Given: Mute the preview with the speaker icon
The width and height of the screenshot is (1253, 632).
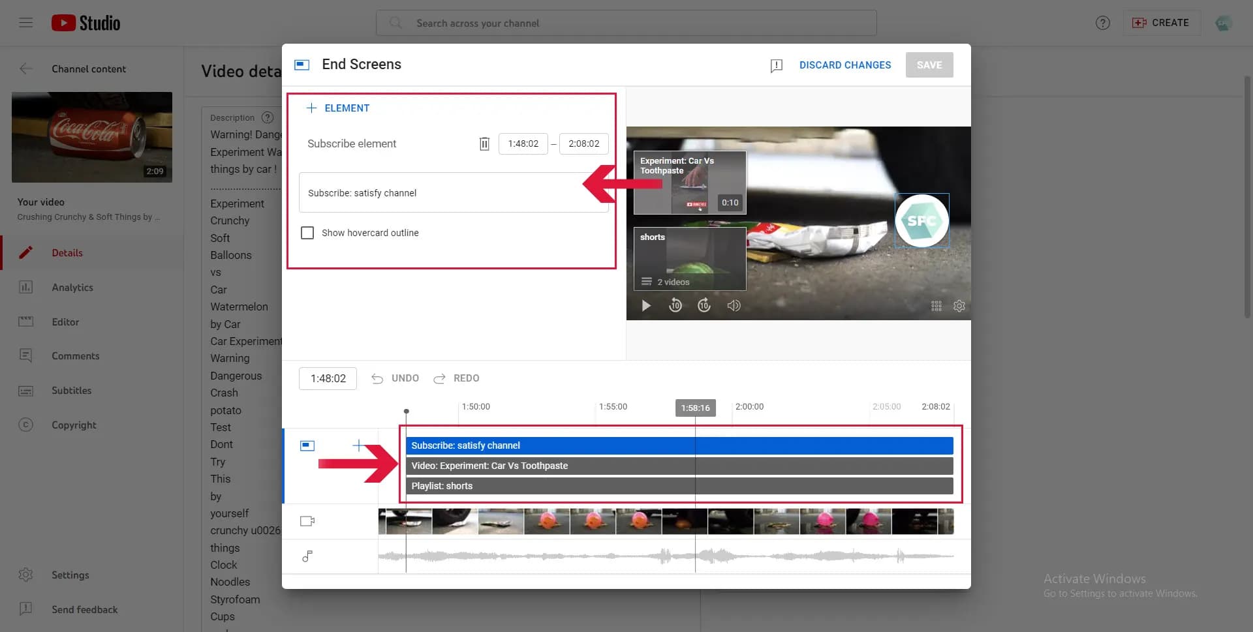Looking at the screenshot, I should pos(734,305).
